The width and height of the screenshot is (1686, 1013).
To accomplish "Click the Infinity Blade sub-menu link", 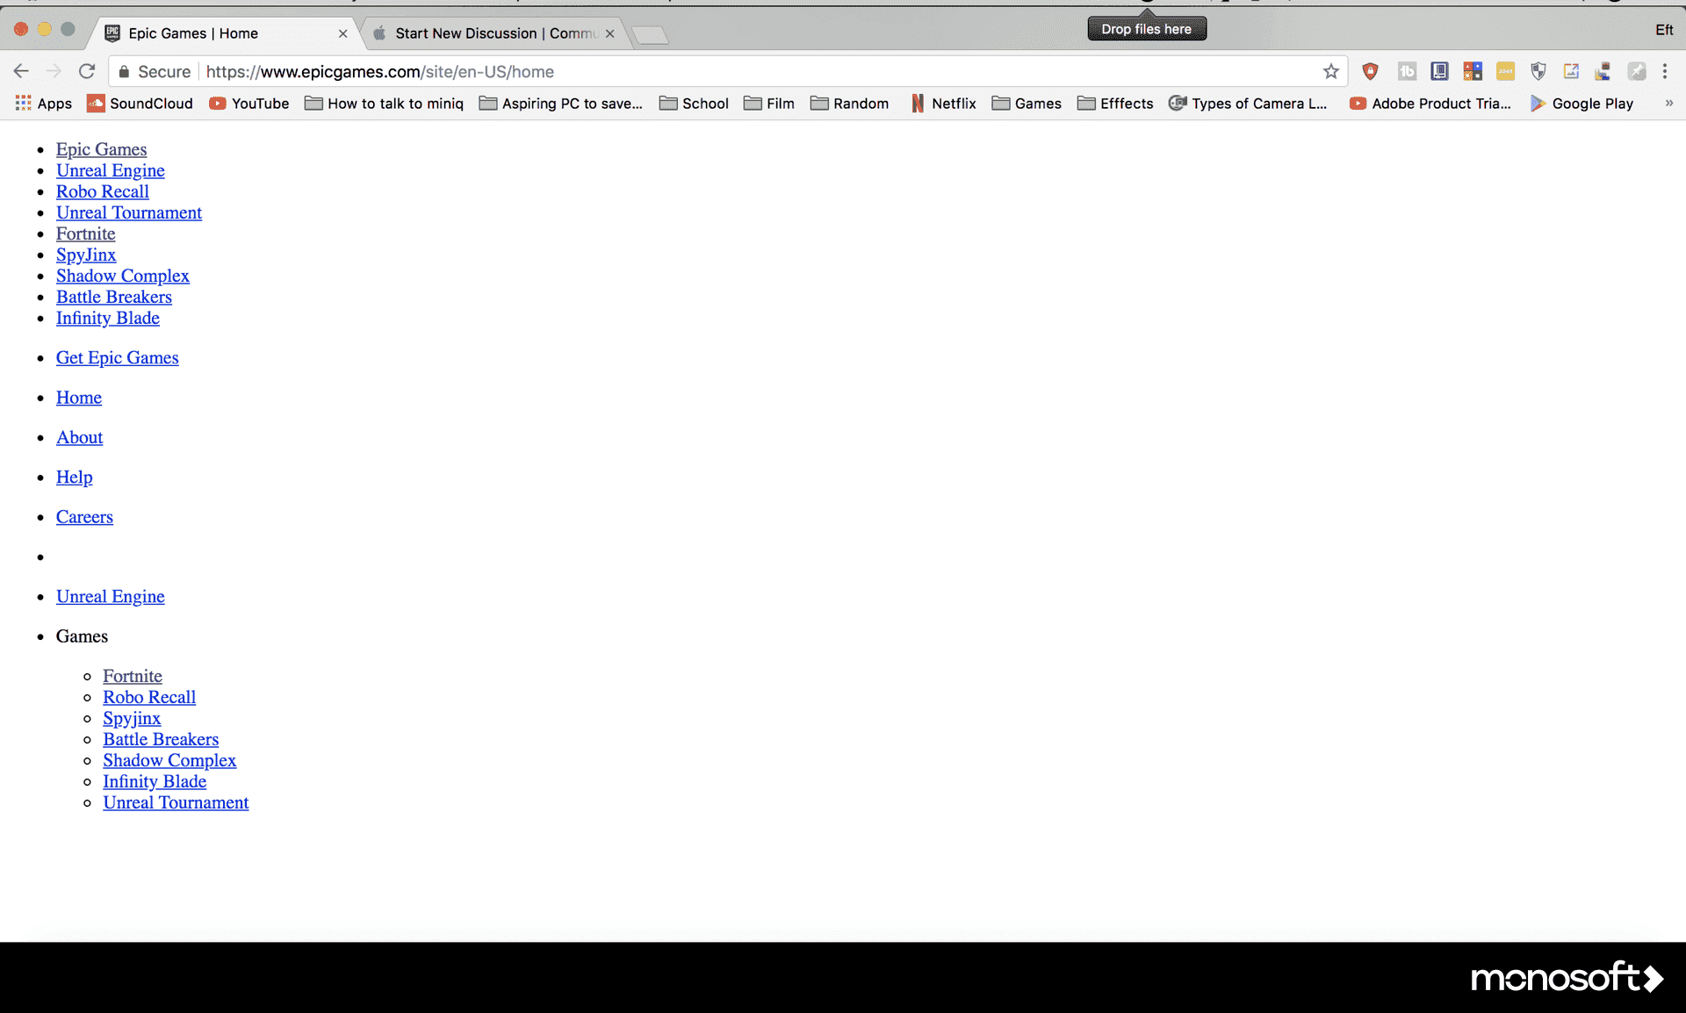I will pos(153,780).
